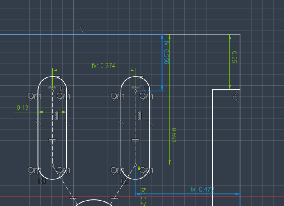Select the fx: 0.374 dimension label
Viewport: 284px width, 206px height.
coord(103,66)
